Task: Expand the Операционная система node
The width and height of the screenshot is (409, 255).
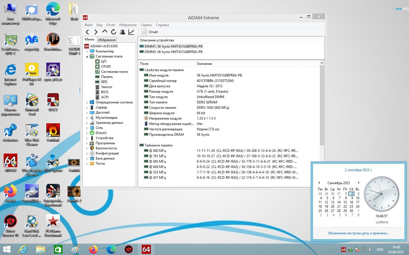Action: 87,102
